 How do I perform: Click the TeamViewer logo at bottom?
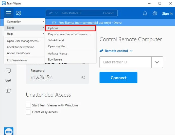pos(9,131)
